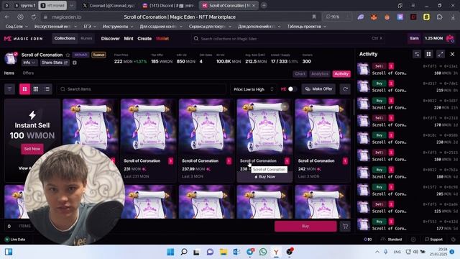The image size is (460, 259).
Task: Click the Earn button
Action: click(x=414, y=38)
